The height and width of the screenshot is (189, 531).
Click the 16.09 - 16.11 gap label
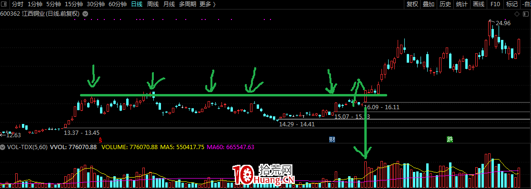(x=381, y=107)
